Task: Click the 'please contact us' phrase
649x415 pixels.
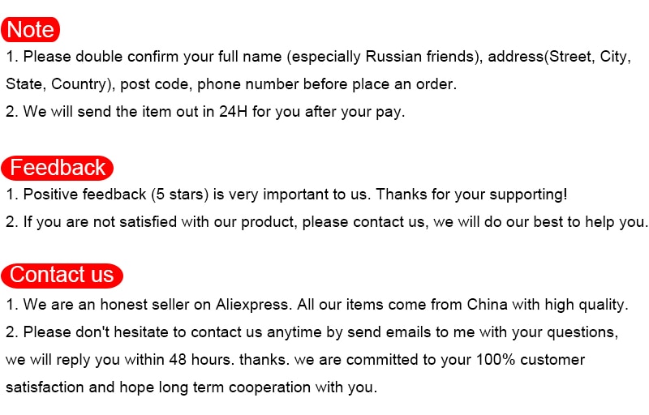Action: (x=363, y=222)
